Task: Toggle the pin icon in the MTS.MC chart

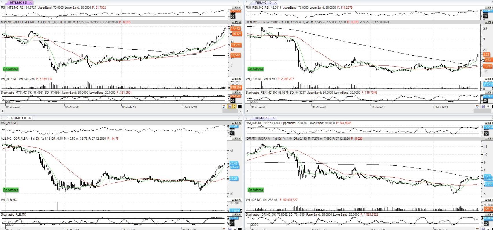Action: tap(234, 106)
